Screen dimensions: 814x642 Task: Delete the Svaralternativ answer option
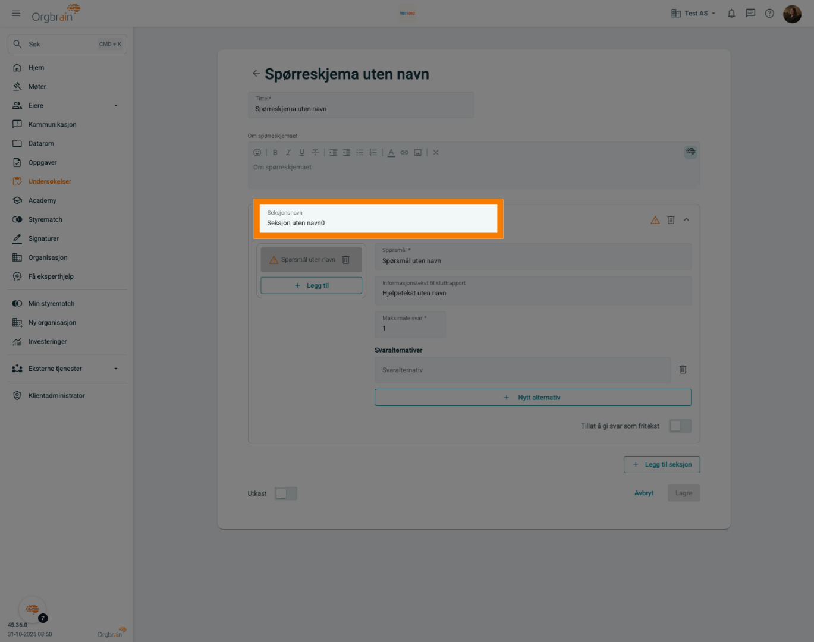click(683, 370)
